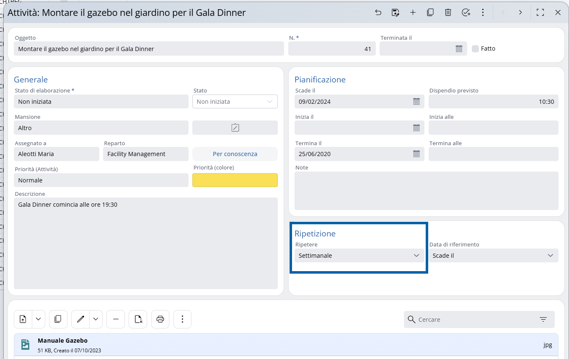Click the duplicate activity icon in header
Viewport: 569px width, 359px height.
coord(430,13)
